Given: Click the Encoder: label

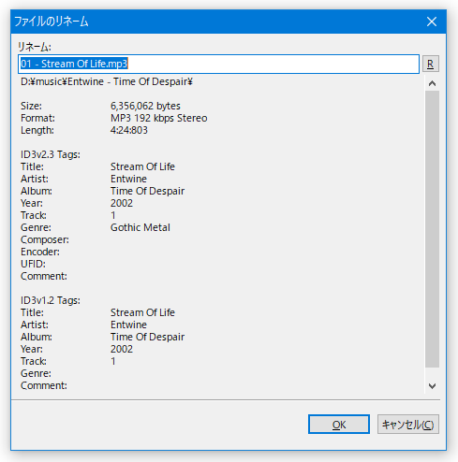Looking at the screenshot, I should pos(40,252).
